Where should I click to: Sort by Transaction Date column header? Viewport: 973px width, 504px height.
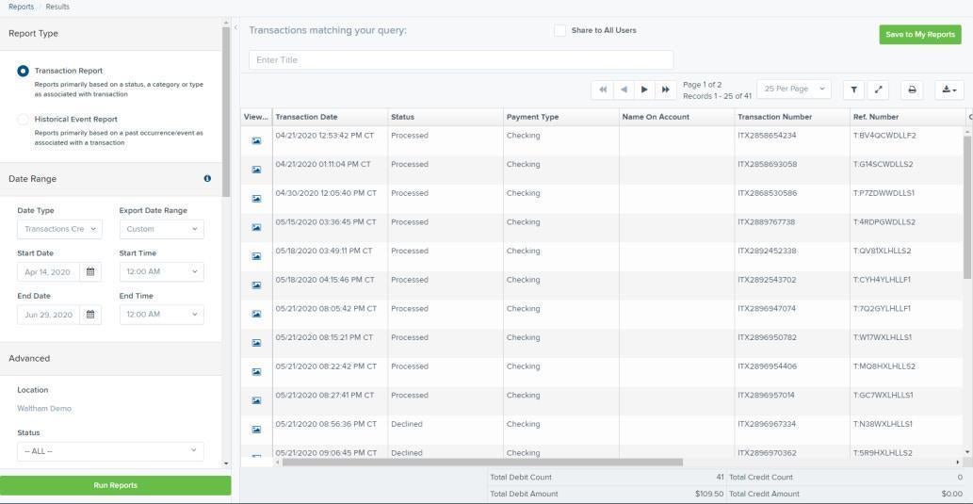pyautogui.click(x=330, y=117)
